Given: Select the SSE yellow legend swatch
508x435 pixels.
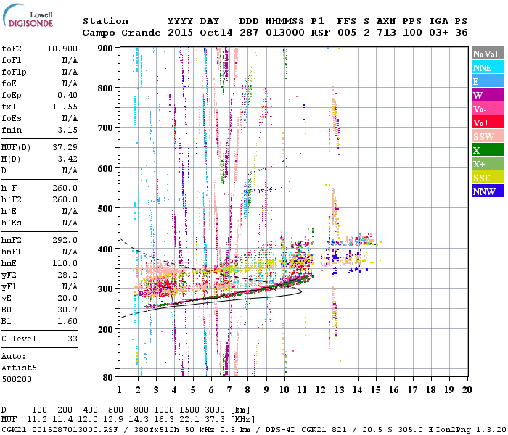Looking at the screenshot, I should pos(488,178).
